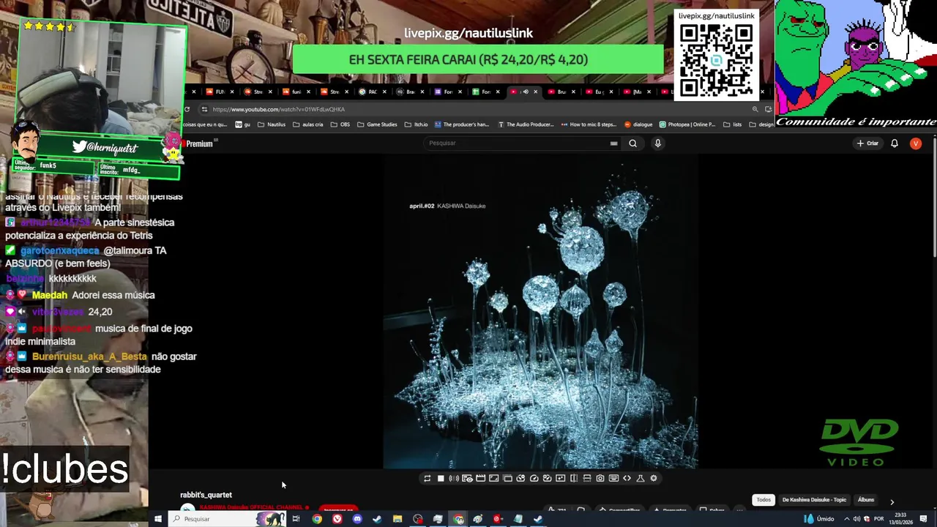
Task: Select the Álbuns filter chip
Action: coord(866,500)
